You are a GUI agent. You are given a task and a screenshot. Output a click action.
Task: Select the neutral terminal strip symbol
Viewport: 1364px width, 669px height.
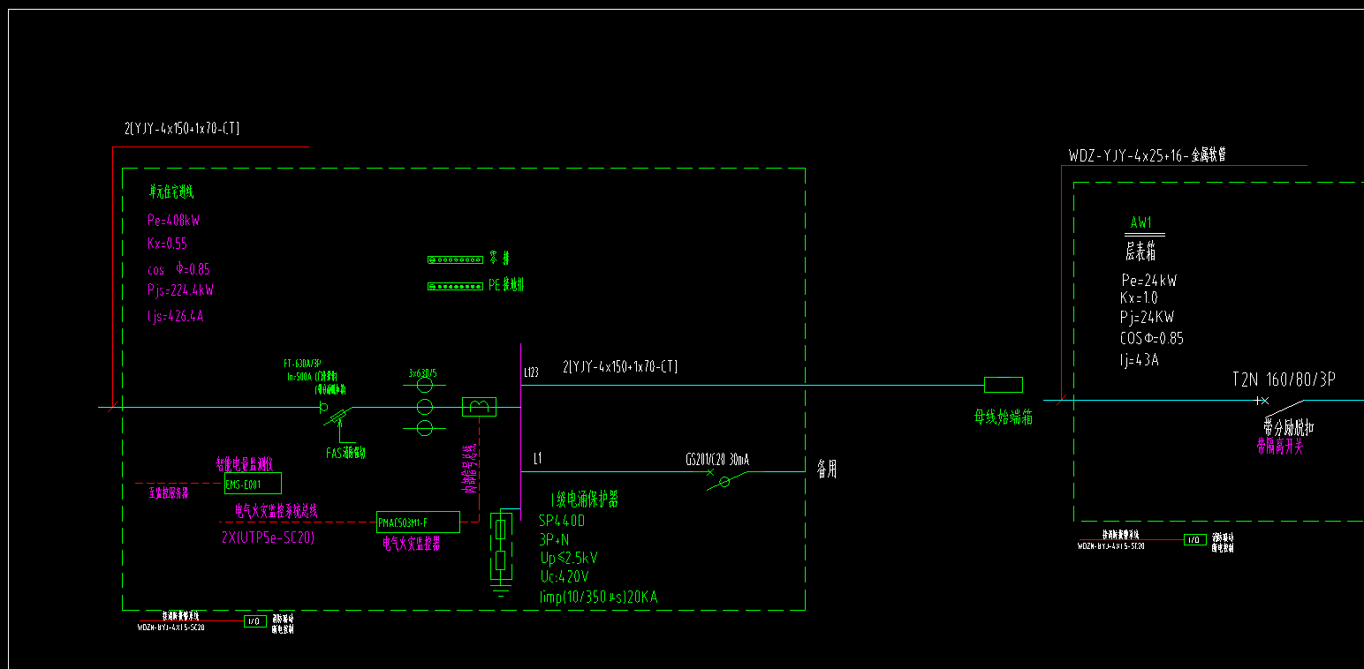[x=454, y=259]
